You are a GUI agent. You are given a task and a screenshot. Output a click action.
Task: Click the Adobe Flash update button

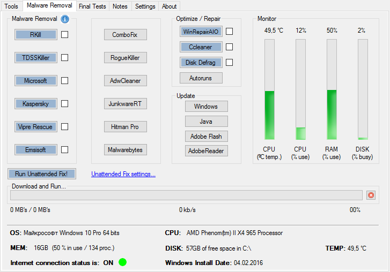point(207,136)
